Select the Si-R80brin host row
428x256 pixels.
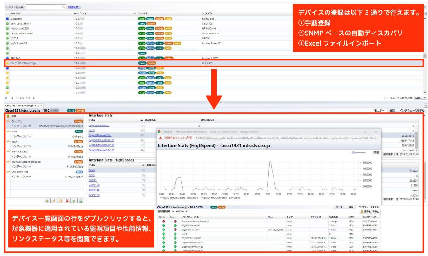tap(147, 19)
